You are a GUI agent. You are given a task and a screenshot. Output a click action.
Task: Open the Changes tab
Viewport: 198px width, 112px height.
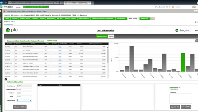point(35,19)
